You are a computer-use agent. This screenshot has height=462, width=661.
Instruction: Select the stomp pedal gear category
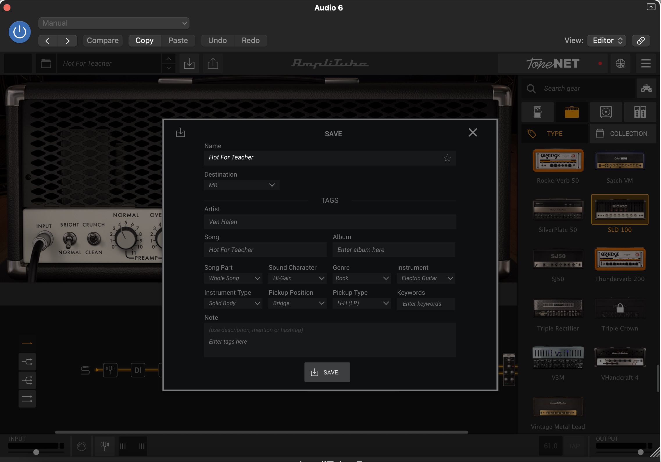pos(538,112)
